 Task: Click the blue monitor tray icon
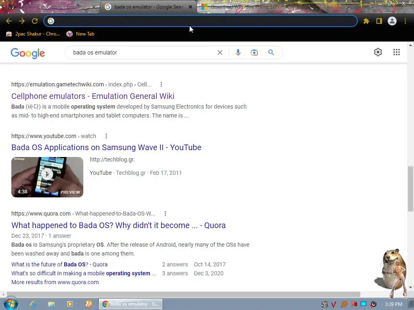pyautogui.click(x=363, y=304)
